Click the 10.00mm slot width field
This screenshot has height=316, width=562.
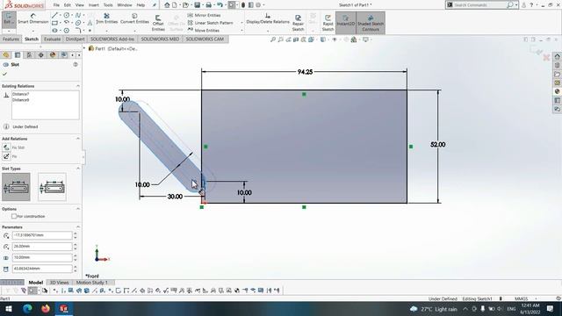tap(42, 257)
